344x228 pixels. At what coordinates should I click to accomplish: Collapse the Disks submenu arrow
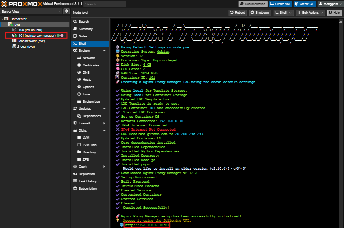click(104, 130)
